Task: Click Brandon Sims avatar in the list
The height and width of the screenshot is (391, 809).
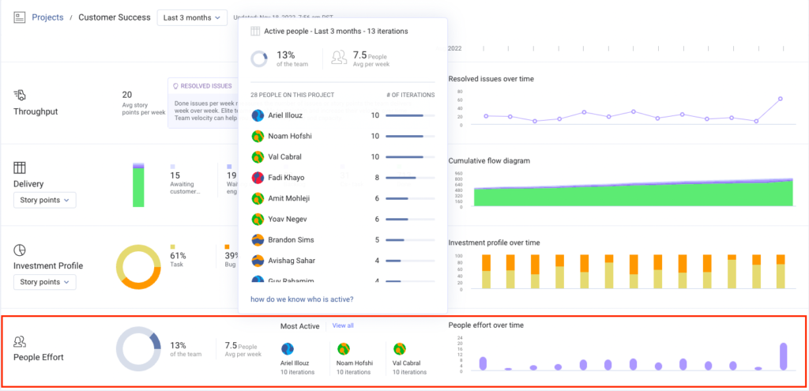Action: click(x=258, y=240)
